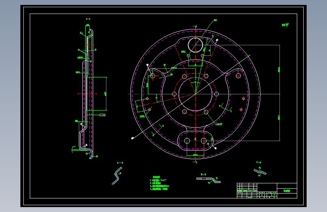Click the part name cell in title block
Screen dimensions: 327x212
287,191
